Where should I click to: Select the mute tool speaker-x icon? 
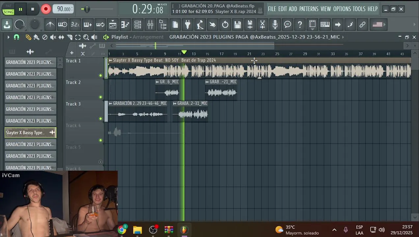tap(53, 37)
